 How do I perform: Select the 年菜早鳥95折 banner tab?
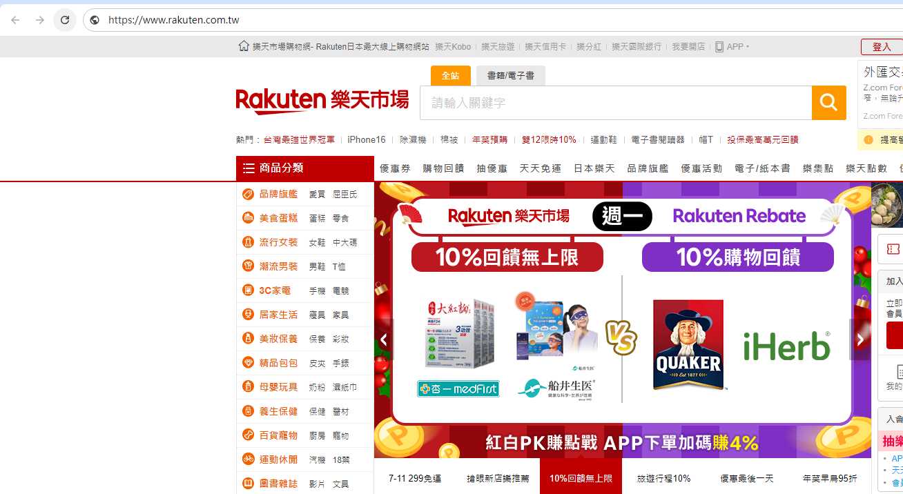coord(829,478)
